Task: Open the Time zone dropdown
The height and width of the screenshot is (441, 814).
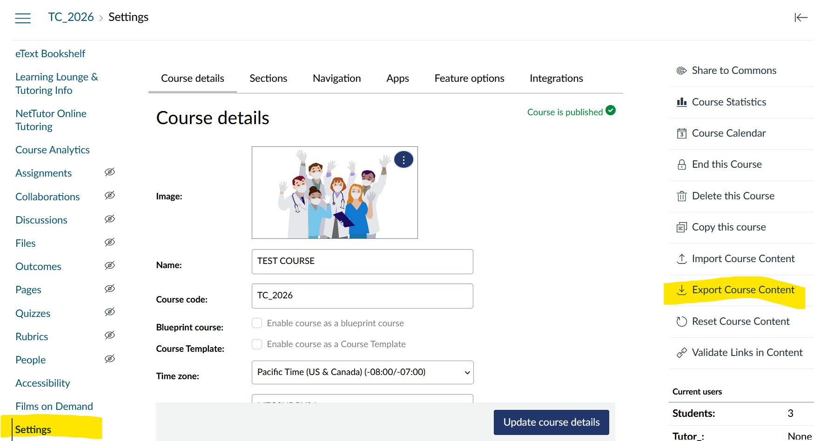Action: (363, 373)
